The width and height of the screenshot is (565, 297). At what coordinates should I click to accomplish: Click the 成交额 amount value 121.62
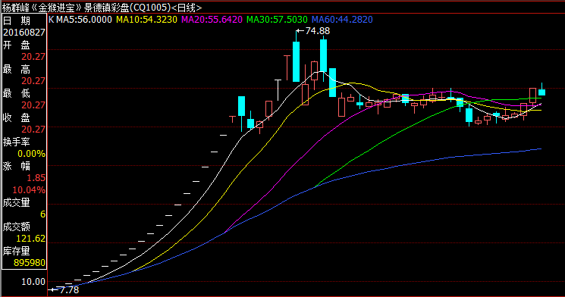point(30,239)
